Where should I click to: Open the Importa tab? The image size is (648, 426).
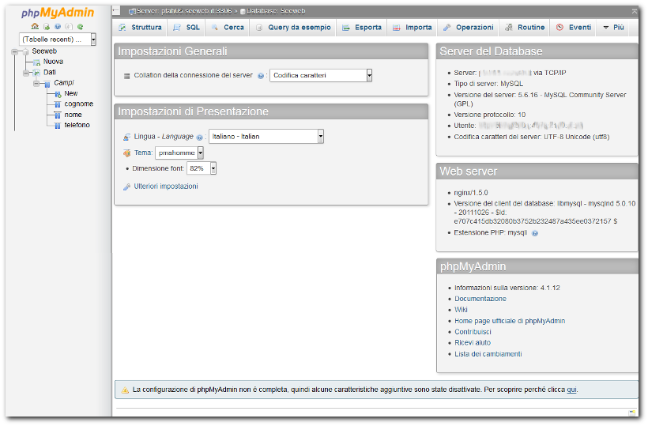[x=412, y=28]
